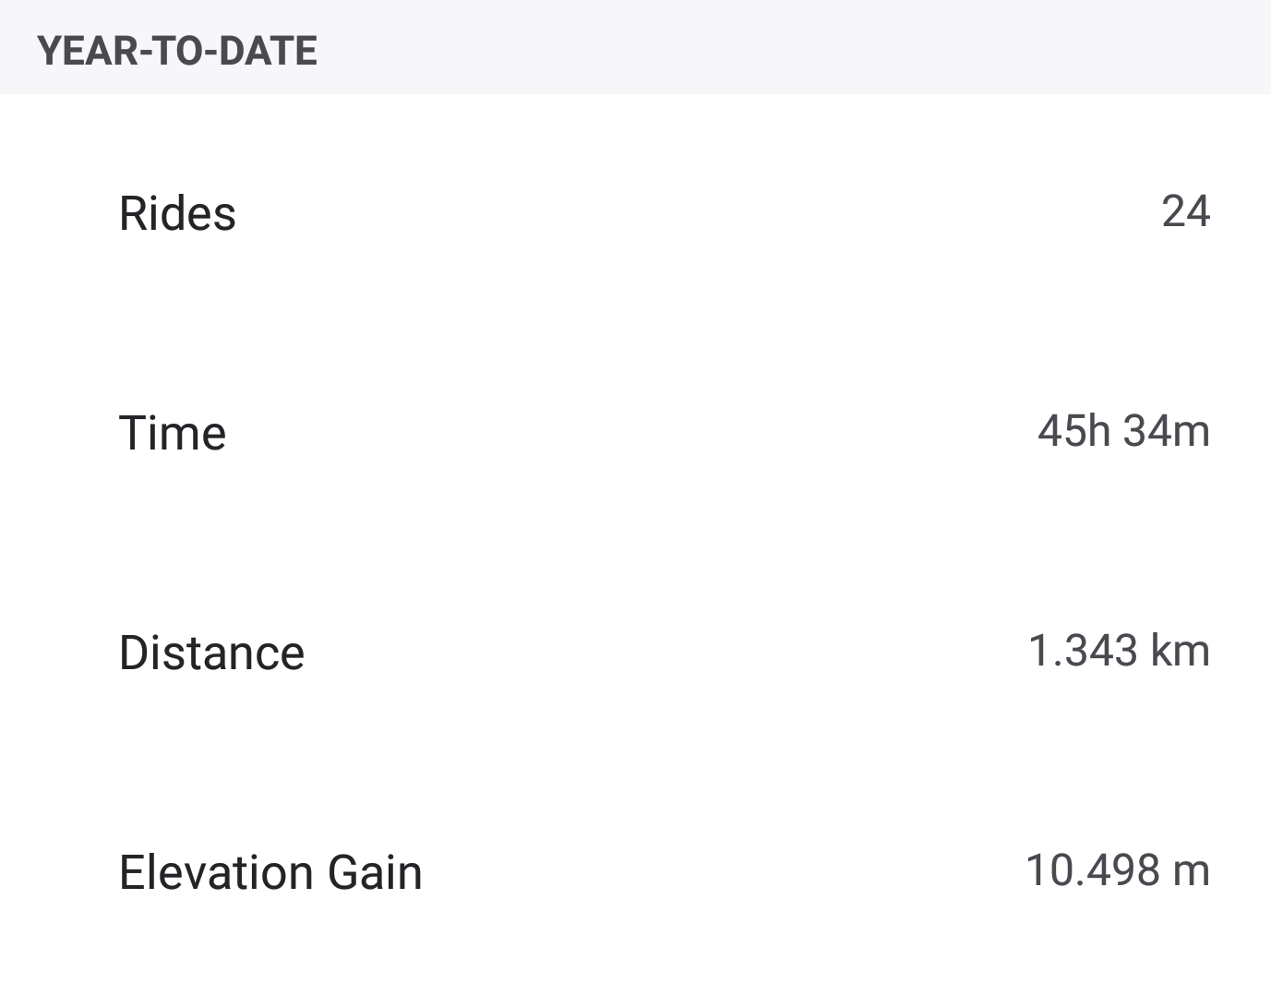Click the digit 2 in rides count
Image resolution: width=1271 pixels, height=1007 pixels.
click(x=1173, y=211)
